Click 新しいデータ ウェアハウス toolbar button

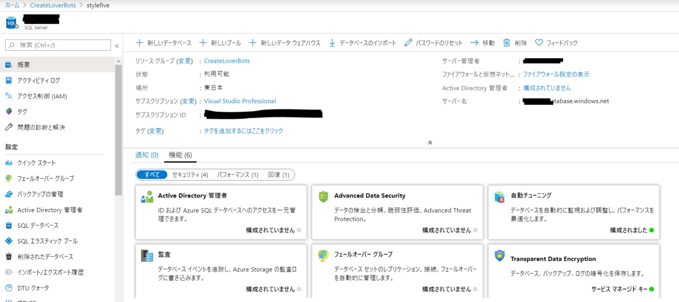click(x=285, y=43)
